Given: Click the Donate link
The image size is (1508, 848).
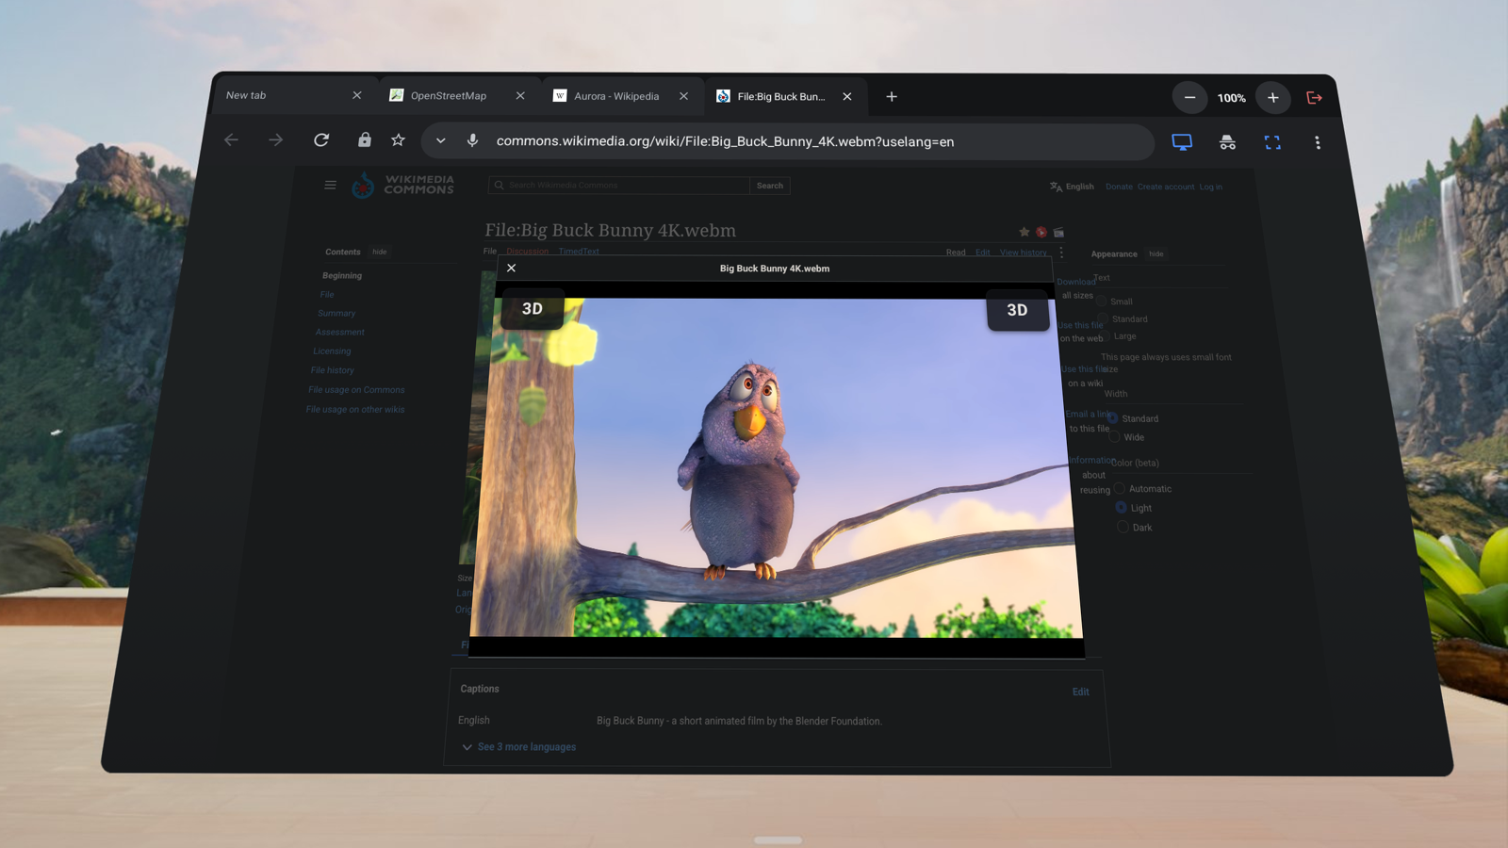Looking at the screenshot, I should point(1119,187).
